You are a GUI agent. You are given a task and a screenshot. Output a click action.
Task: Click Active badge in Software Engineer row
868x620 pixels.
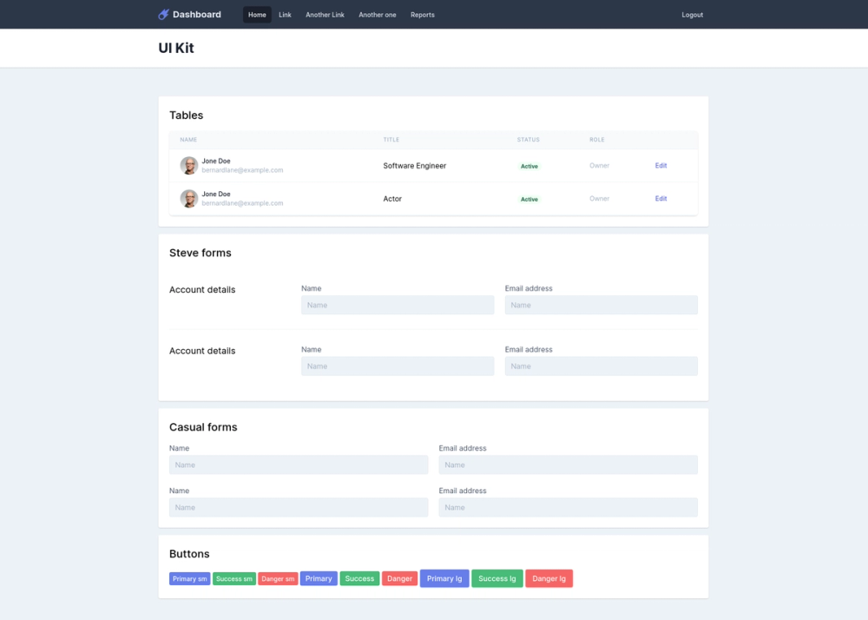point(529,166)
